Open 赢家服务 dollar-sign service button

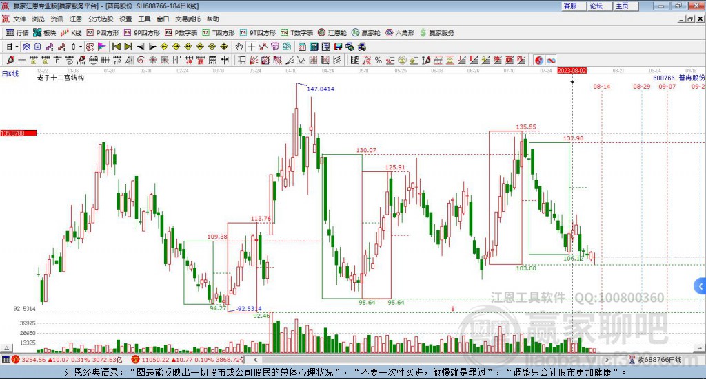point(436,33)
